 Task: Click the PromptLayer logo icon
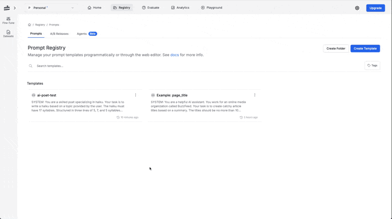point(7,8)
